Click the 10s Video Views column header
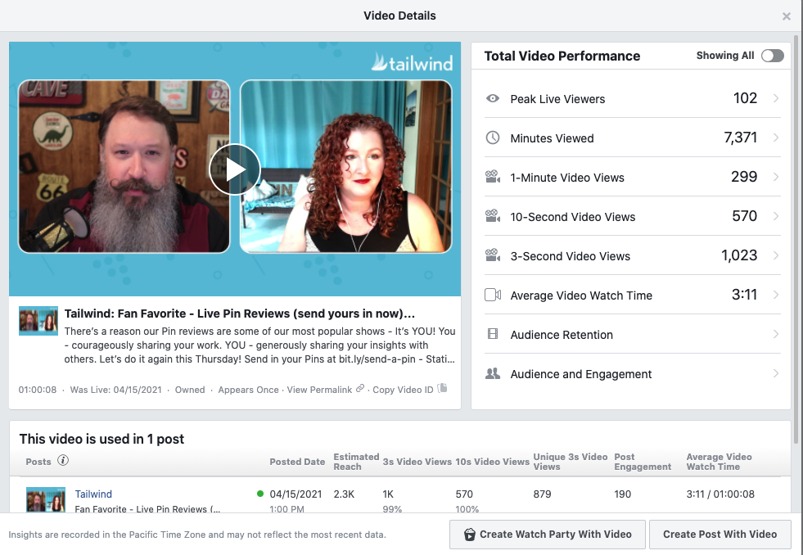The height and width of the screenshot is (555, 803). click(x=492, y=462)
